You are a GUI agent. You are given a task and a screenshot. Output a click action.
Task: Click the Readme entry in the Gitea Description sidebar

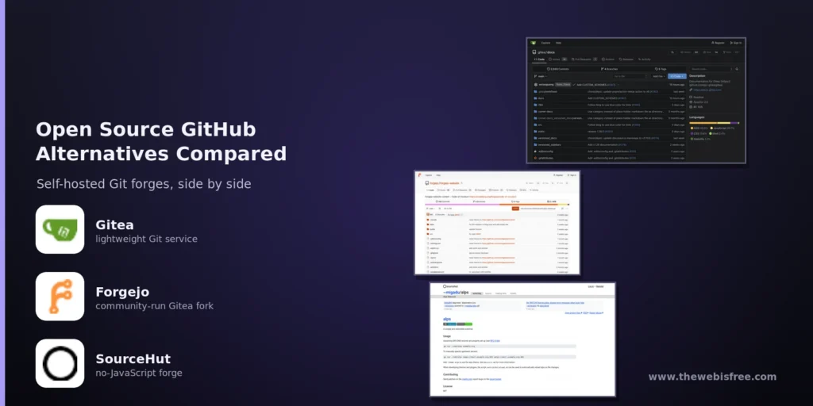[696, 97]
